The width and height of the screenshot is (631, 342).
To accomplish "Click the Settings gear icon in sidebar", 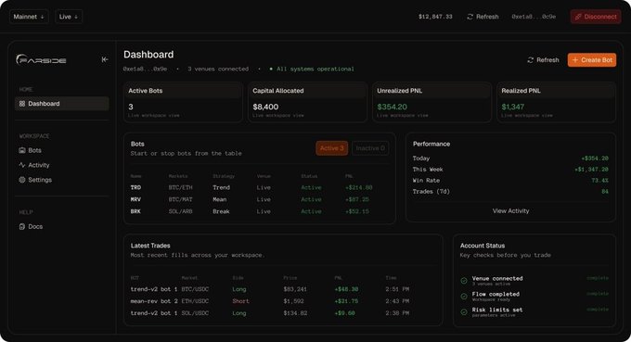I will click(x=22, y=180).
